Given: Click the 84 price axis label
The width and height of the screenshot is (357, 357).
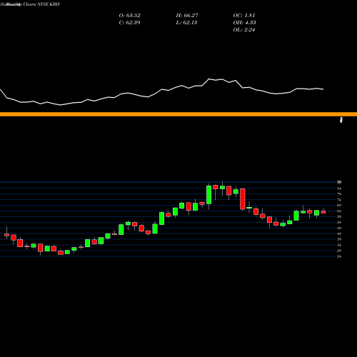Looking at the screenshot, I should pos(339,188).
